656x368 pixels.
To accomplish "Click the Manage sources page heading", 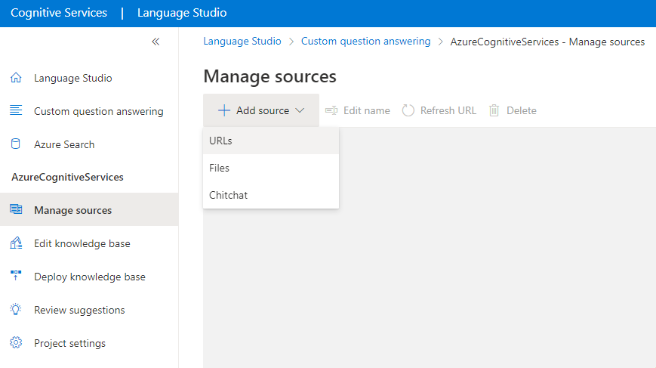I will 269,76.
